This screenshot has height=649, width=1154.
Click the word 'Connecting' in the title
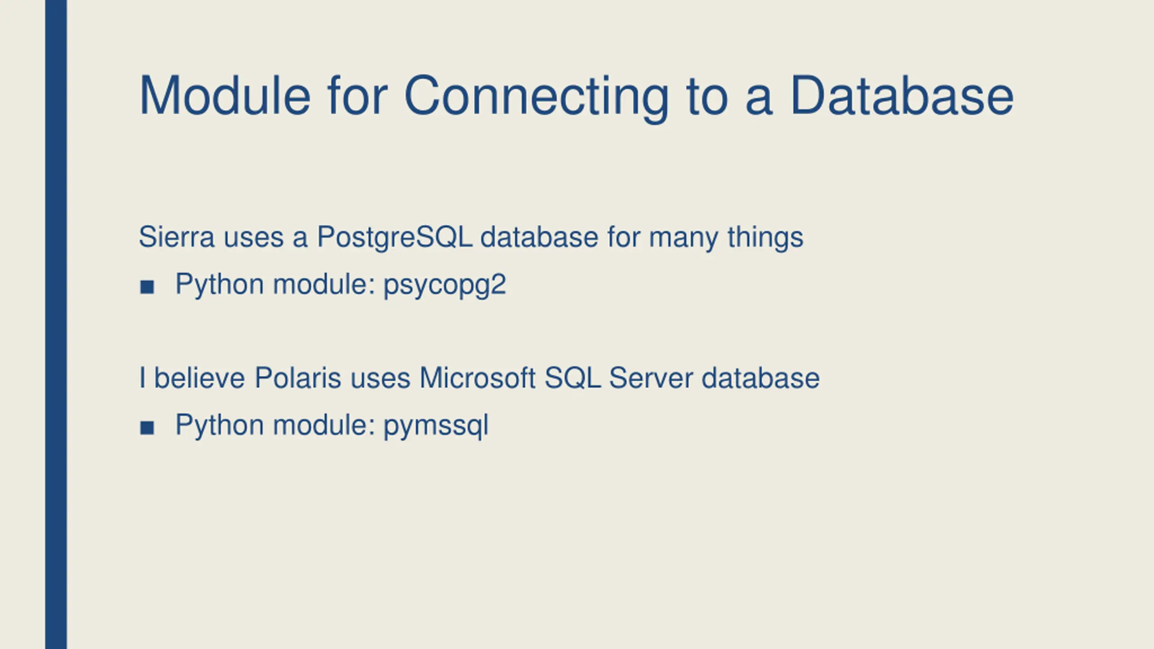[x=536, y=98]
